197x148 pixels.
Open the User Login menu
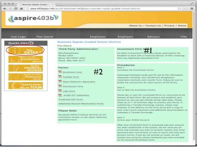click(19, 37)
